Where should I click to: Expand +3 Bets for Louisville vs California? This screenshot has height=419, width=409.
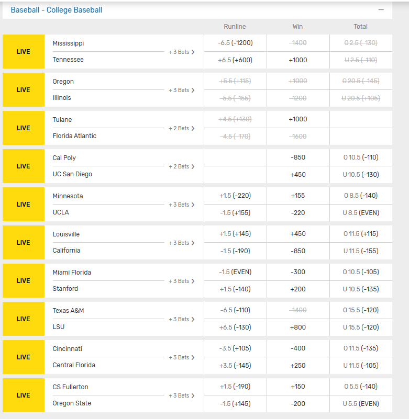tap(181, 243)
